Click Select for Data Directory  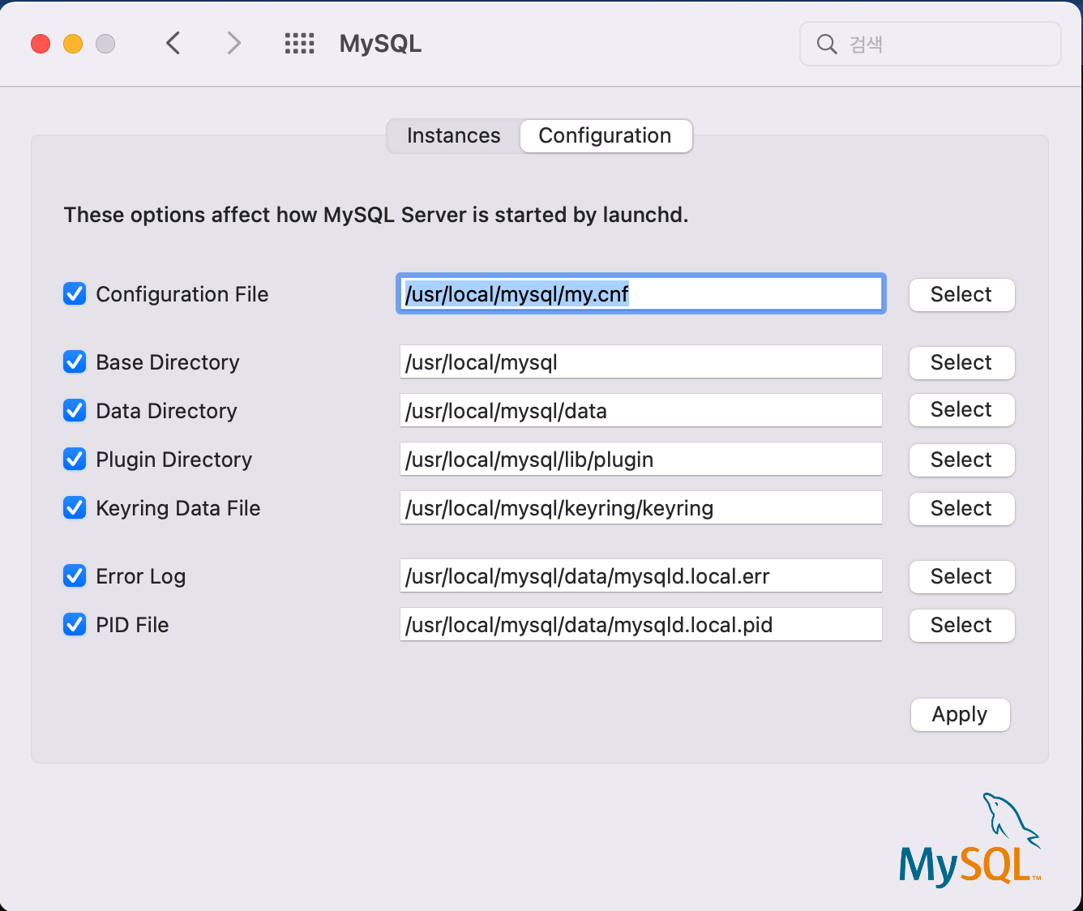tap(961, 410)
